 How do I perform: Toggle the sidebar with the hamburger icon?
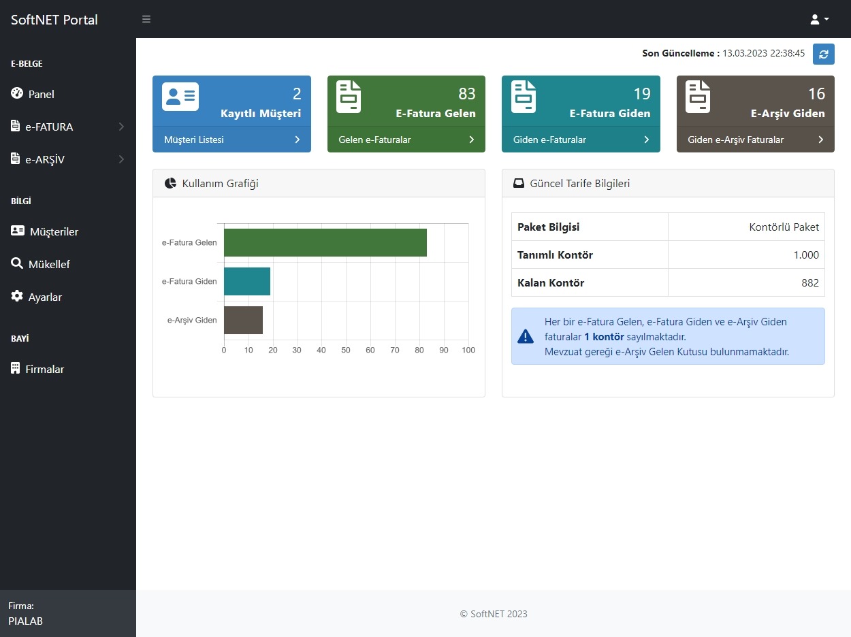click(146, 19)
